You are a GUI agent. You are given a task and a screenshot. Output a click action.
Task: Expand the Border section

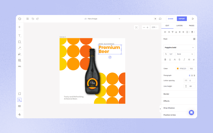[x=179, y=94]
